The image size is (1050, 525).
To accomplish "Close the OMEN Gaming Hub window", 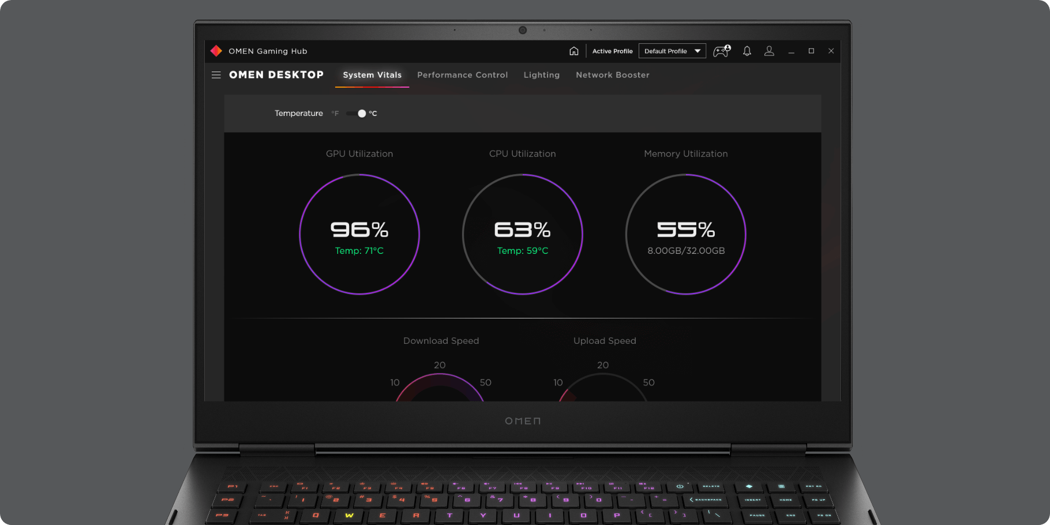I will [x=831, y=51].
